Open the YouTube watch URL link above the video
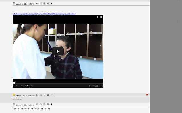The height and width of the screenshot is (113, 182). click(x=44, y=14)
